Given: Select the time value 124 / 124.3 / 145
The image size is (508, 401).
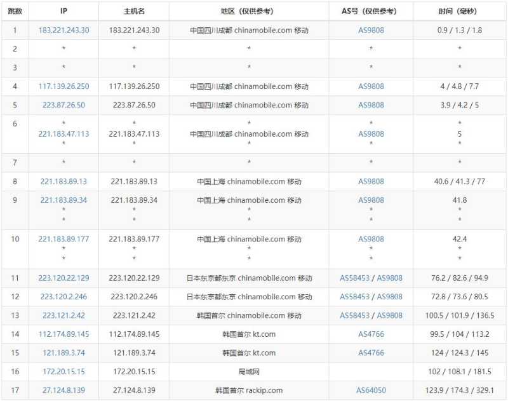Looking at the screenshot, I should (x=459, y=353).
